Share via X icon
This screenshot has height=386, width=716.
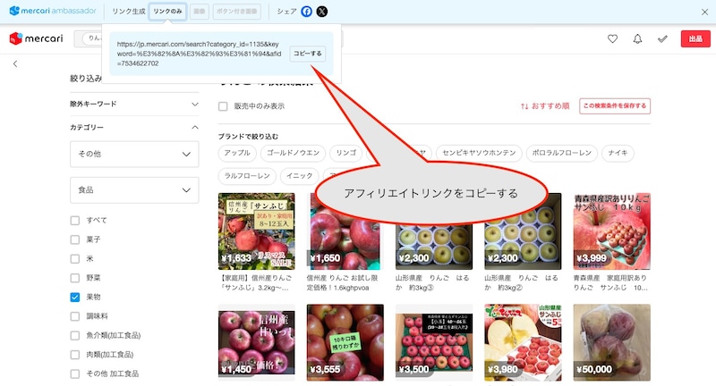[322, 12]
